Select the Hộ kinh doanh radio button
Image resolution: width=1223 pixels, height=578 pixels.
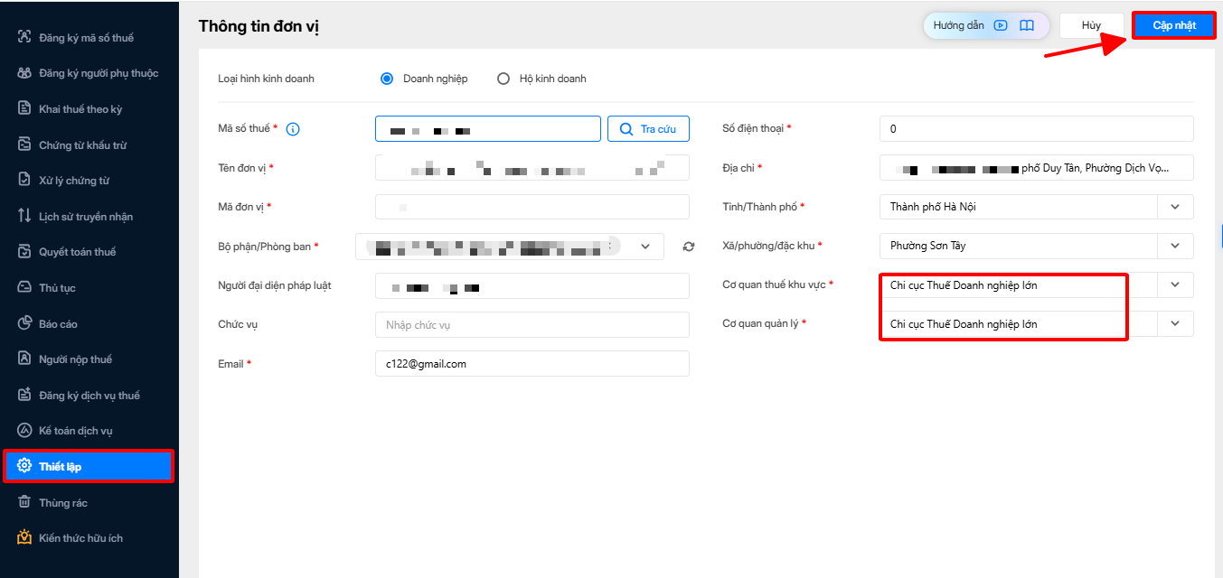click(x=503, y=79)
